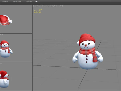Click the [+] viewport menu in the perspective view
The image size is (121, 91).
(35, 6)
